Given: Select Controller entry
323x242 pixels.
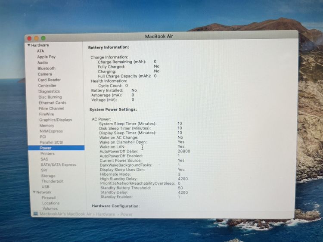Looking at the screenshot, I should (x=47, y=85).
